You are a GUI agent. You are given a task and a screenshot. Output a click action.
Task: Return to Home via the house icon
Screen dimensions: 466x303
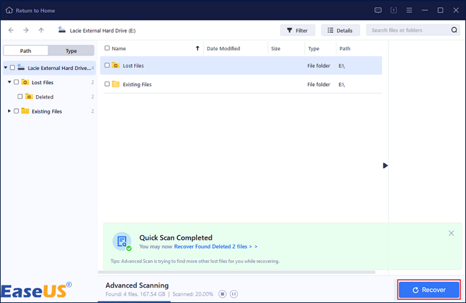pos(8,10)
